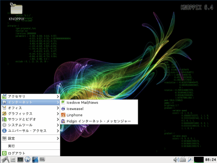The height and width of the screenshot is (163, 217).
Task: Click the arrow beside 設定
Action: [58, 138]
